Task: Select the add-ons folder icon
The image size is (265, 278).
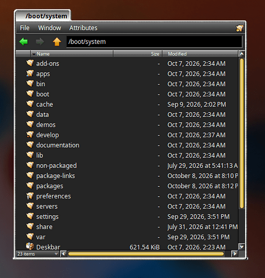Action: (30, 63)
